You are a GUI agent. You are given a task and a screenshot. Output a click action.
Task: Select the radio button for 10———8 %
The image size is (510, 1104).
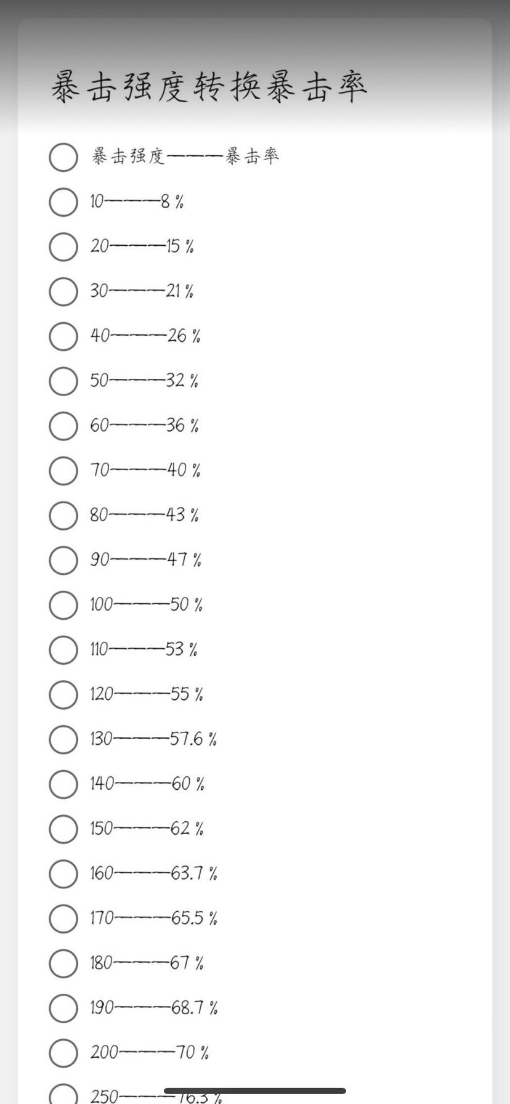(x=63, y=202)
